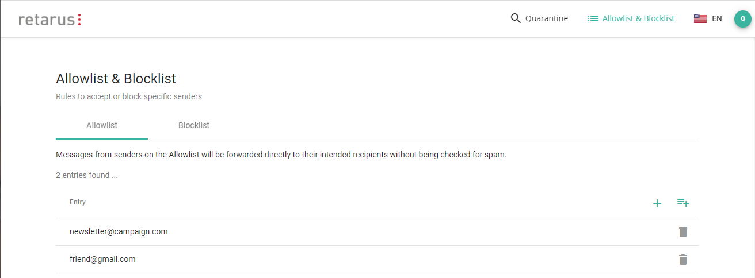Open the EN language selector
755x278 pixels.
tap(717, 18)
